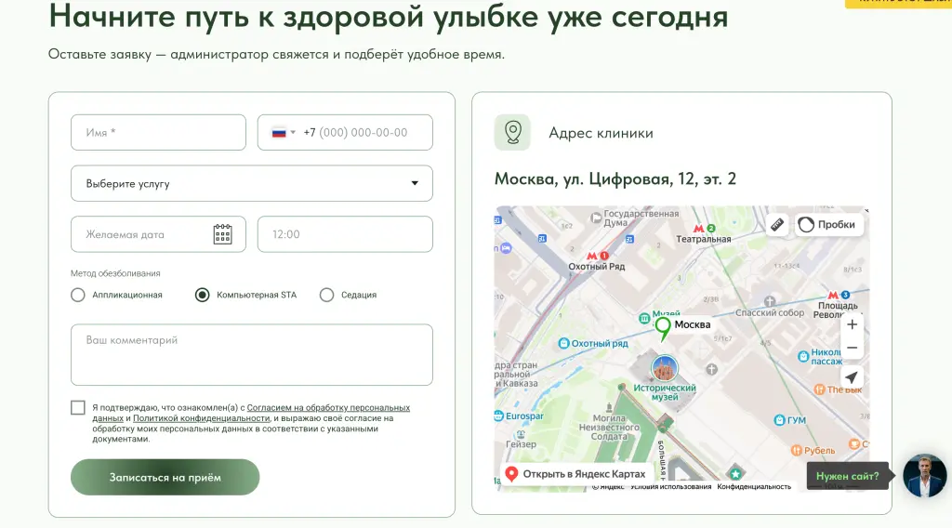Click the "Исторический музей" map thumbnail
This screenshot has height=528, width=952.
(665, 368)
